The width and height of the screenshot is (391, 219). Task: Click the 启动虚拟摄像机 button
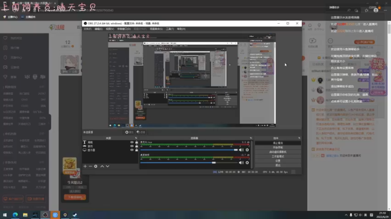278,152
